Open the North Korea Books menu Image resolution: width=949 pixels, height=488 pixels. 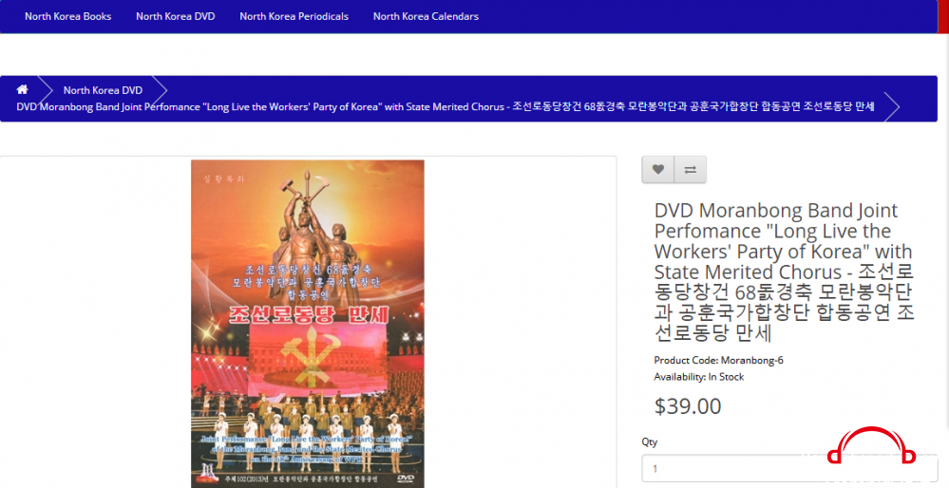[67, 16]
